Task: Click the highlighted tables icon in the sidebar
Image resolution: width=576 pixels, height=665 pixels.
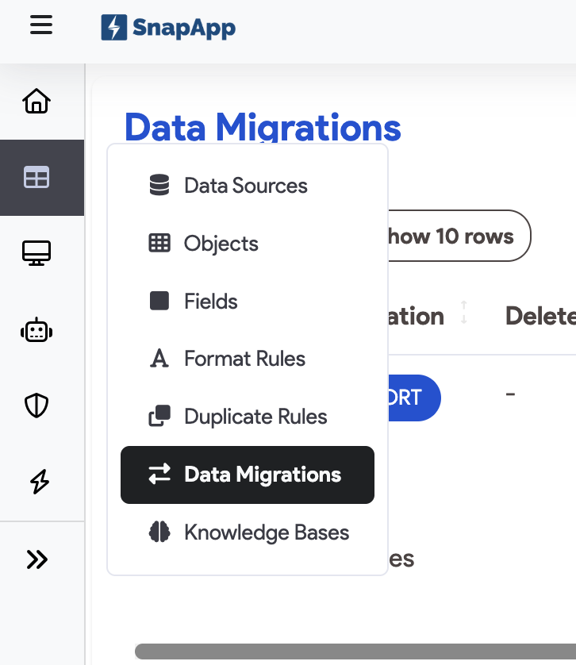Action: click(36, 177)
